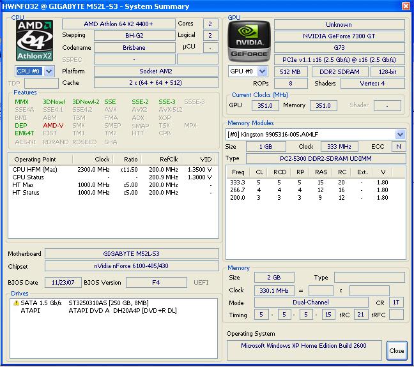Expand the Kingston memory module dropdown
The width and height of the screenshot is (414, 367).
click(x=401, y=135)
